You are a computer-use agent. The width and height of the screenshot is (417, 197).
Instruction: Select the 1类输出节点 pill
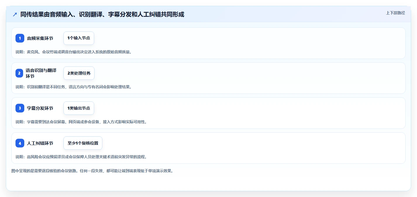coord(79,108)
